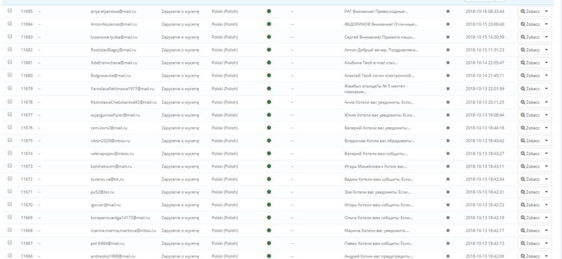562x259 pixels.
Task: Click green dot in row 11676
Action: tap(269, 128)
